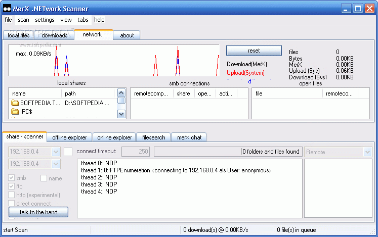Switch to the downloads tab

pos(55,35)
